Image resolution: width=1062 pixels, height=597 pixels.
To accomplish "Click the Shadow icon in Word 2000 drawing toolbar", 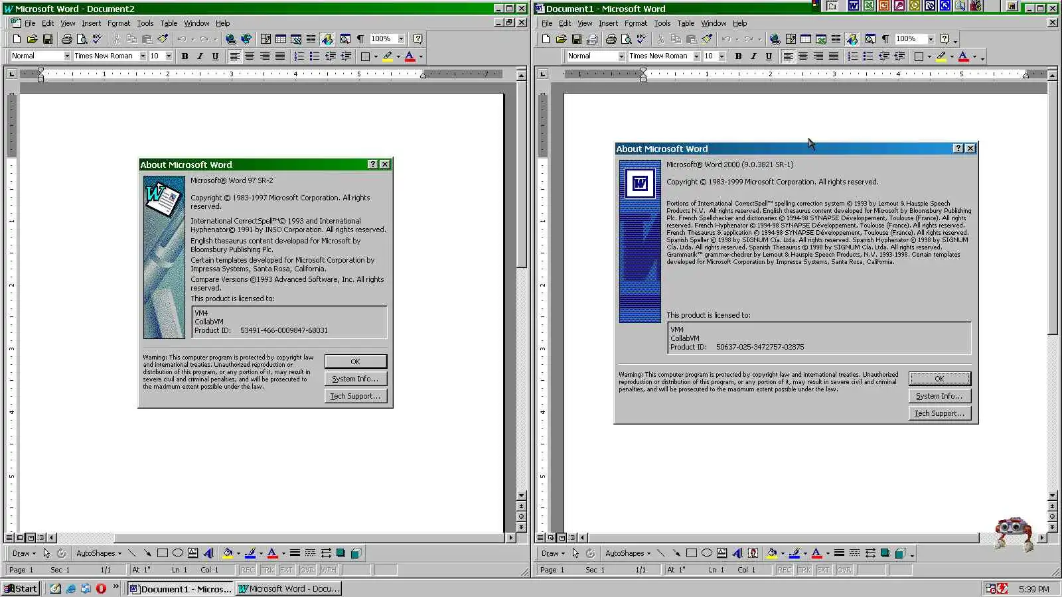I will (885, 553).
